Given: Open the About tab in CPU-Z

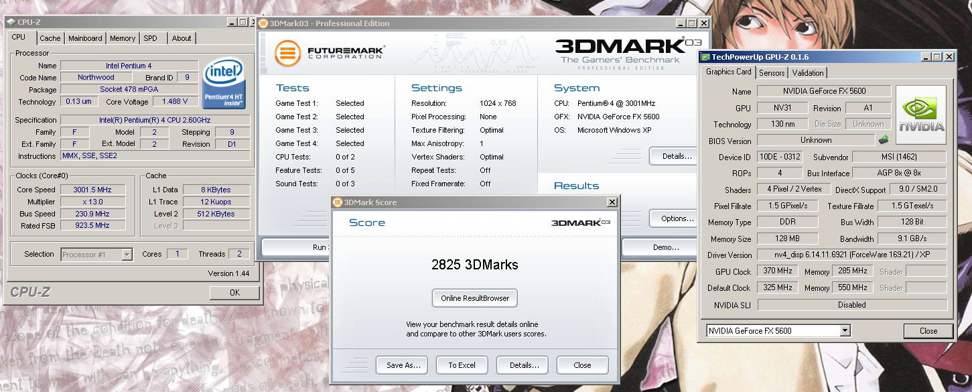Looking at the screenshot, I should point(182,38).
